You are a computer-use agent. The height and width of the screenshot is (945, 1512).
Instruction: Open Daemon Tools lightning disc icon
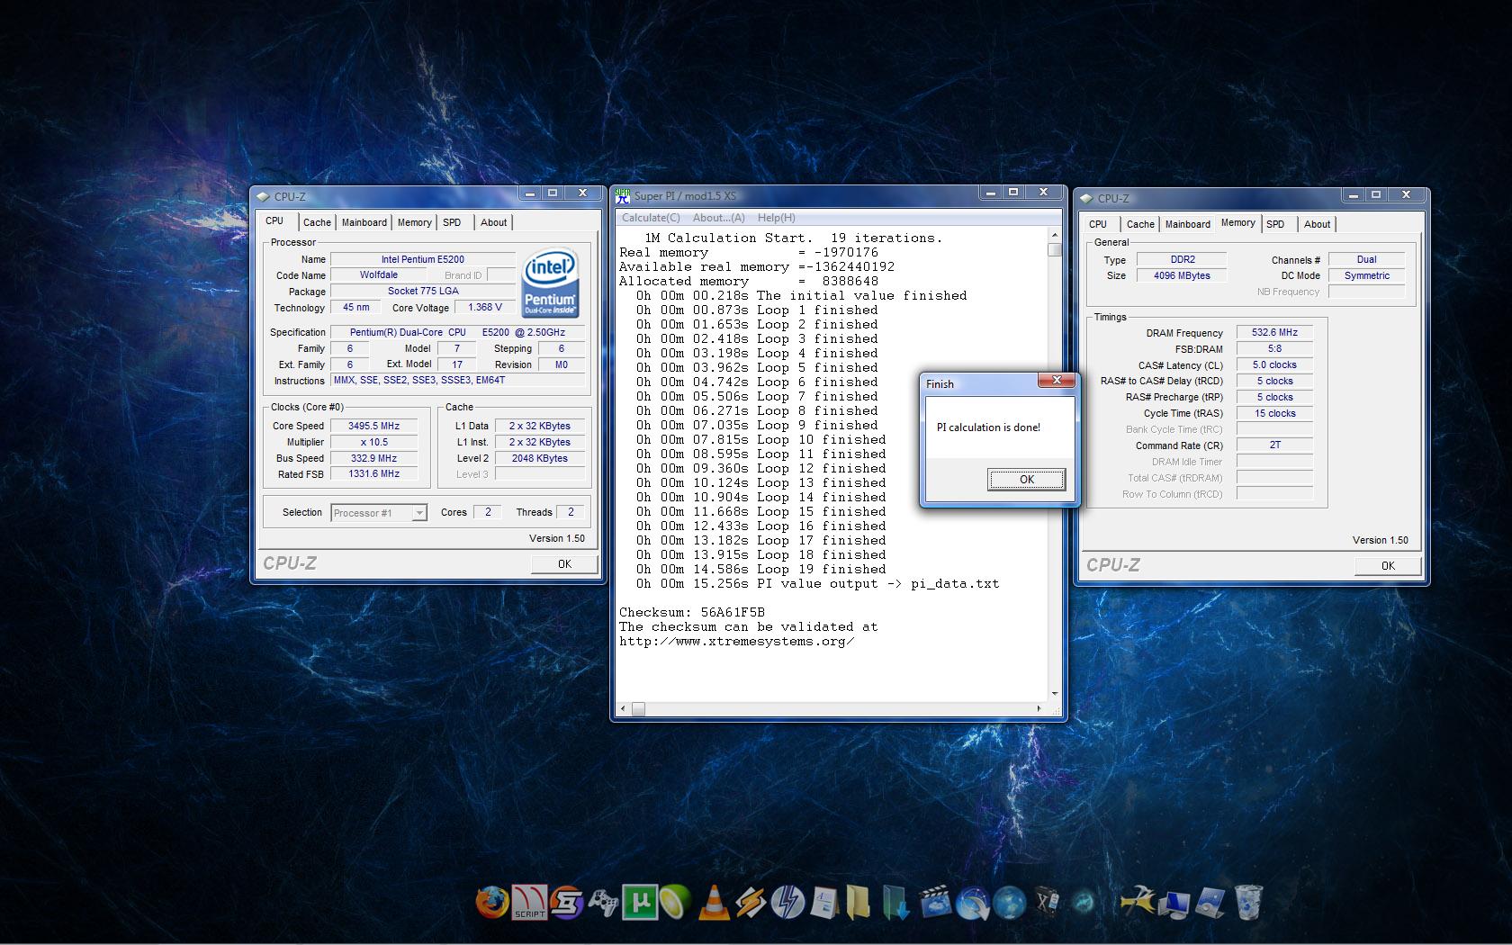[787, 902]
